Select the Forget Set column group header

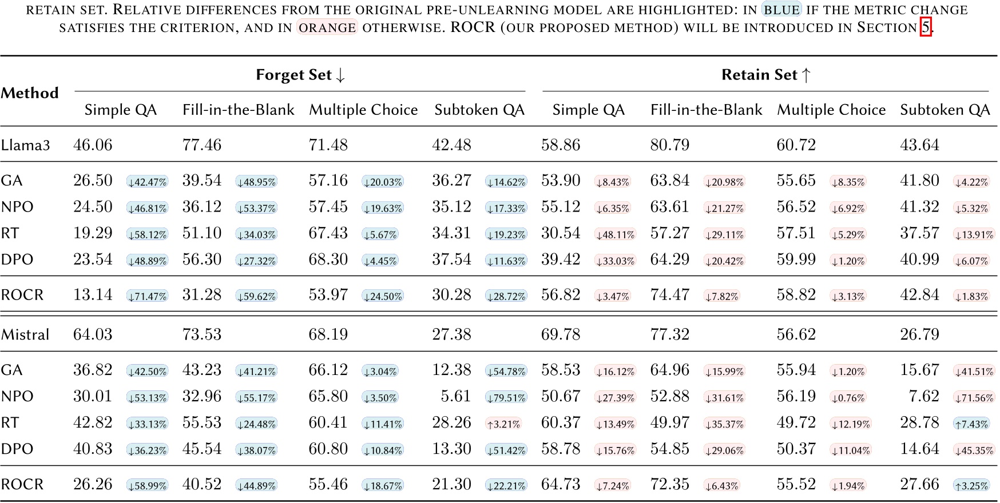point(300,75)
